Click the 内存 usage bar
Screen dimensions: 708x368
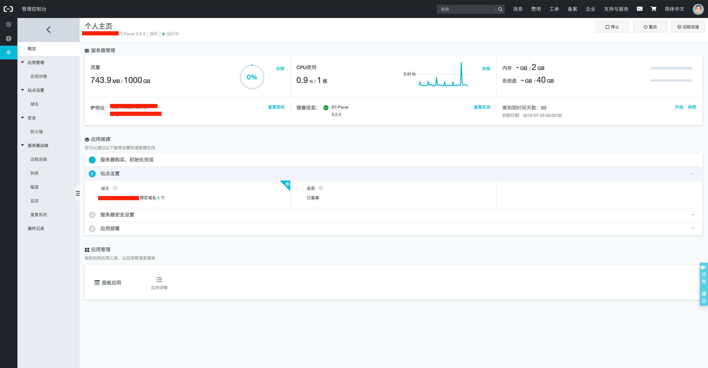click(x=671, y=68)
